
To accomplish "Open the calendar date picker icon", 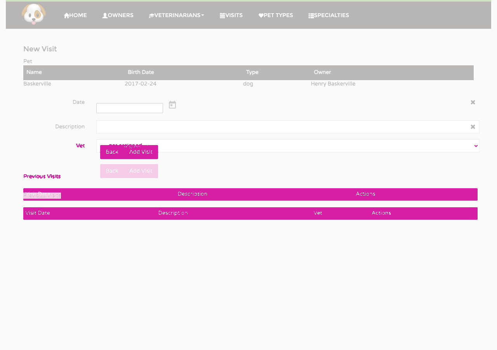I will 172,105.
